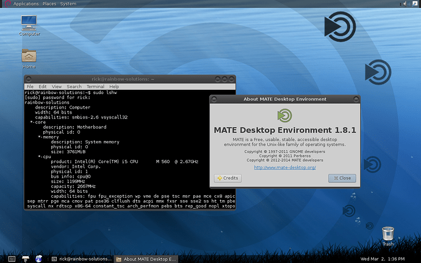
Task: Click the MATE logo in About dialog
Action: (x=284, y=115)
